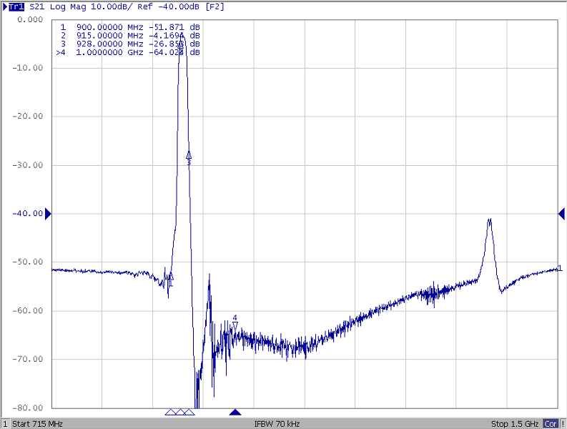Click marker 3 triangle on the trace

coord(189,155)
